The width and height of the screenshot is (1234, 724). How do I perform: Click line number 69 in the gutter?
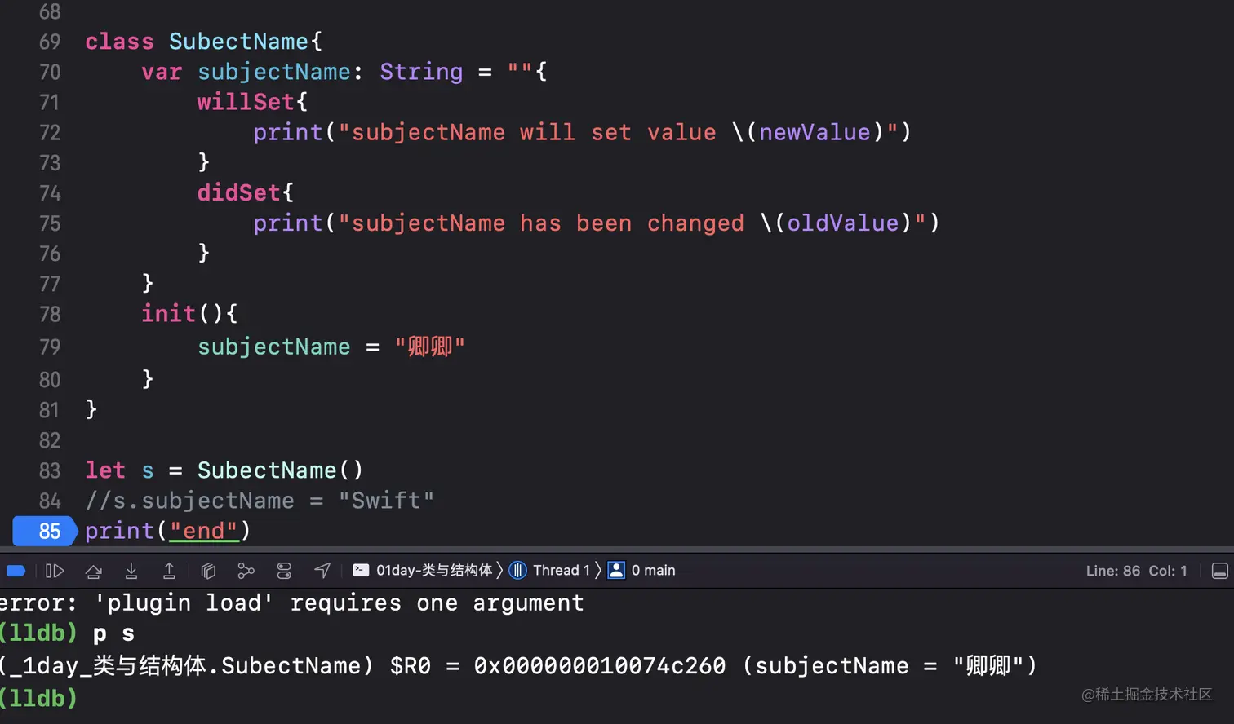(50, 42)
